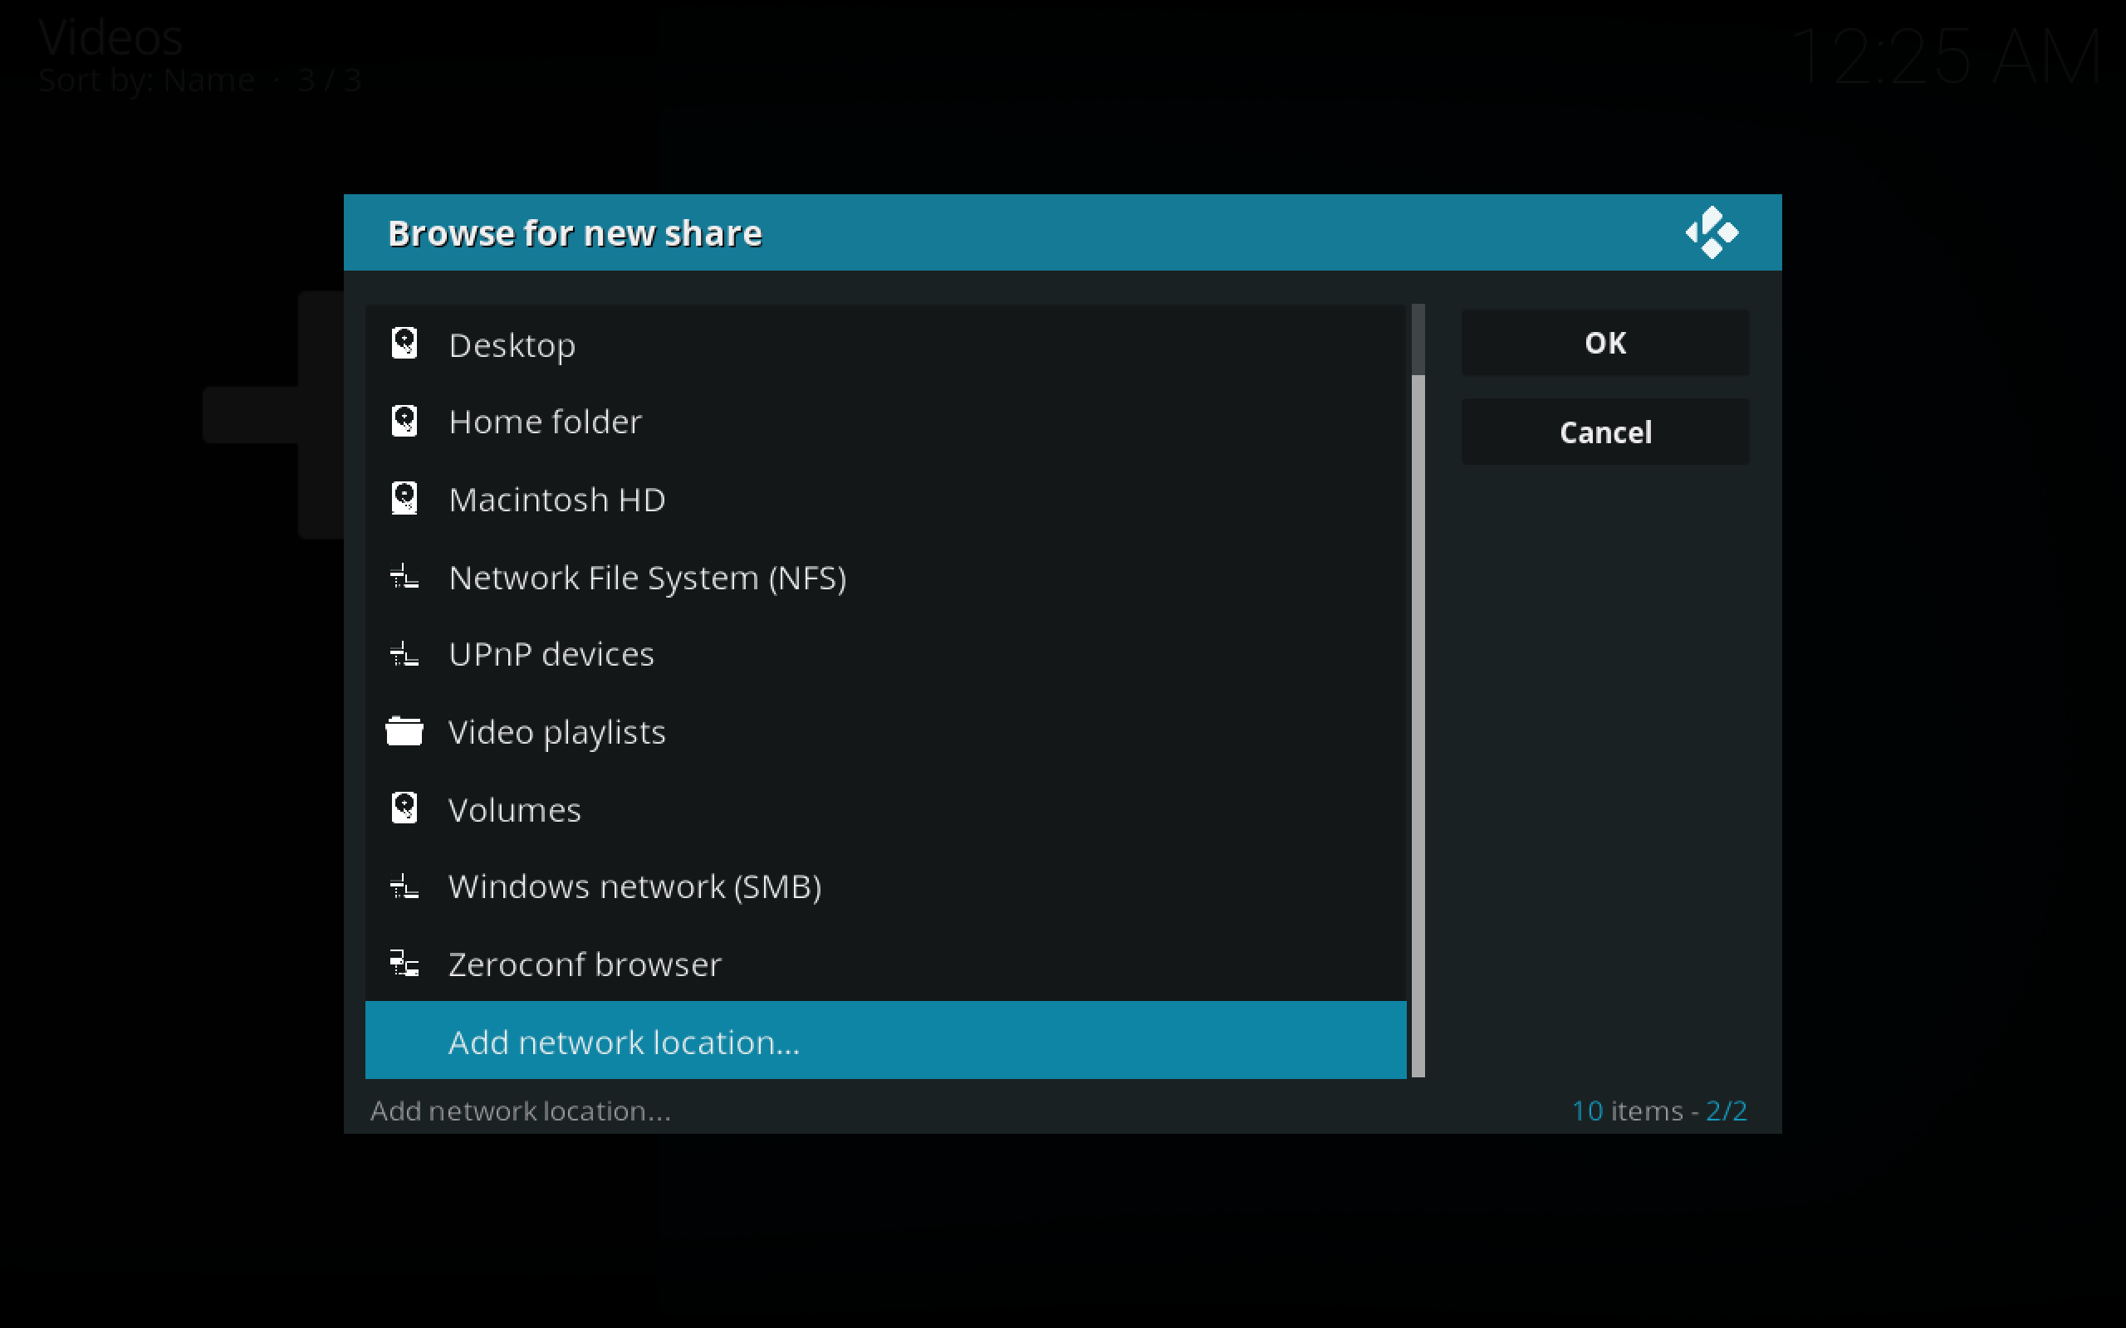This screenshot has height=1328, width=2126.
Task: Browse the Windows network (SMB) option
Action: [x=635, y=886]
